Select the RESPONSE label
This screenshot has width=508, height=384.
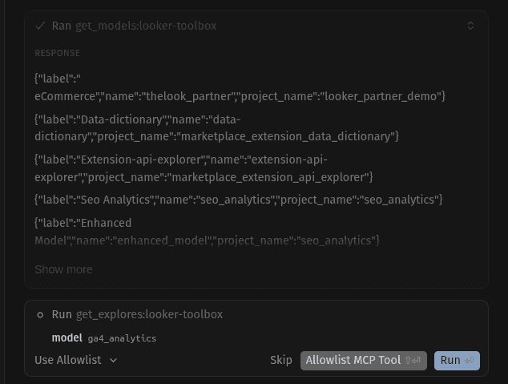(x=58, y=53)
